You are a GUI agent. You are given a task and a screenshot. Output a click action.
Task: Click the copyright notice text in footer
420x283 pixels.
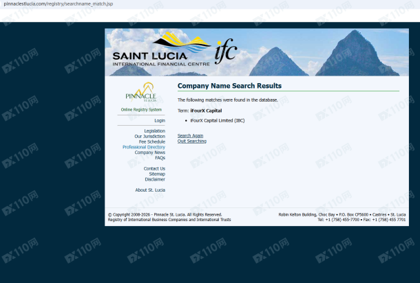coord(165,214)
